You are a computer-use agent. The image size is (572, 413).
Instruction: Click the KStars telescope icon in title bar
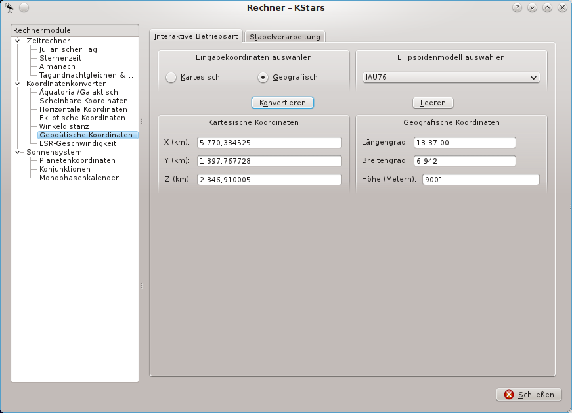tap(10, 7)
